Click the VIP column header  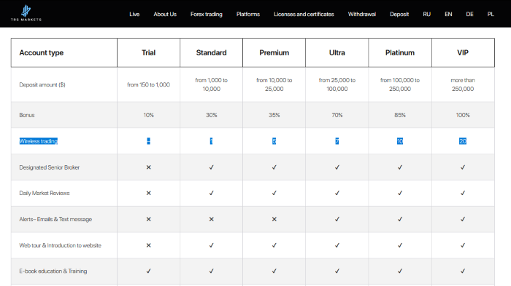pyautogui.click(x=463, y=52)
